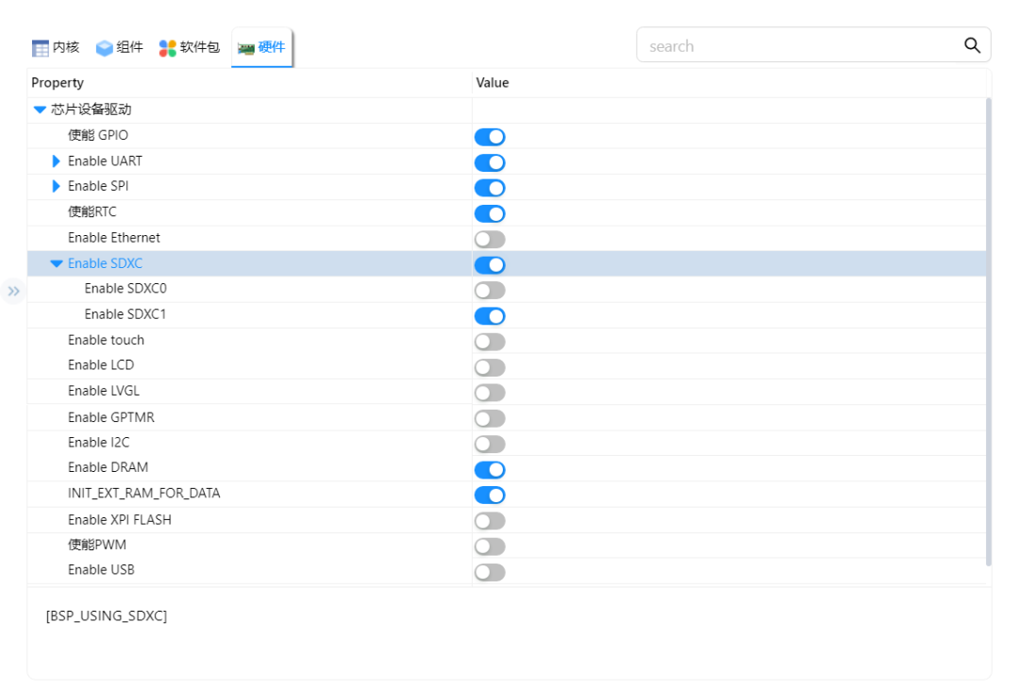Turn on the Enable SDXC0 switch
This screenshot has height=690, width=1019.
tap(490, 290)
